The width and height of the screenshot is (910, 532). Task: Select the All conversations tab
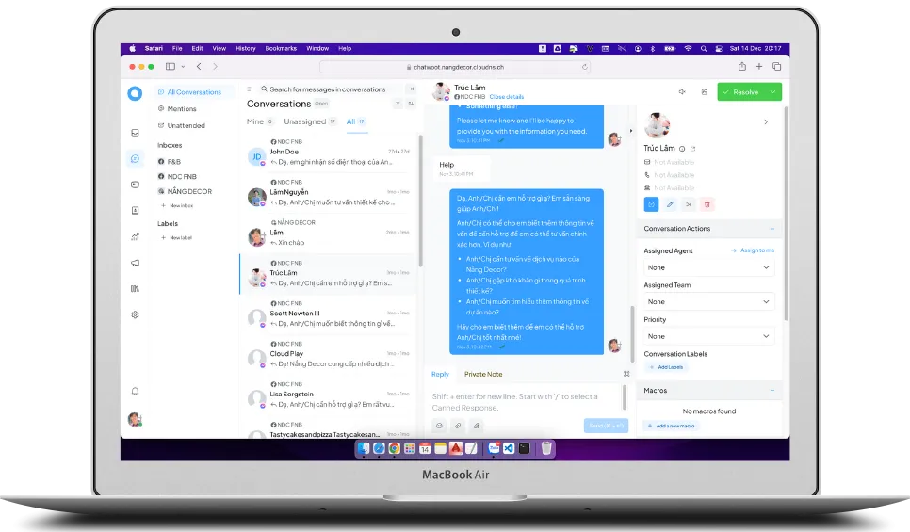pos(356,121)
